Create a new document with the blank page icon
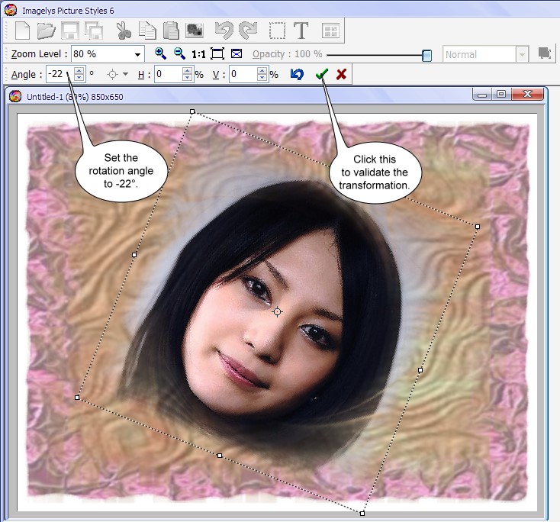 [x=22, y=31]
